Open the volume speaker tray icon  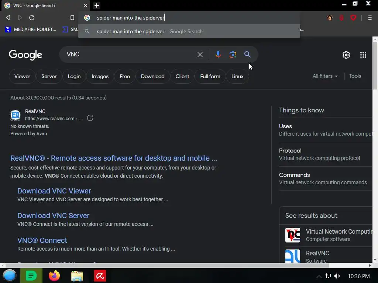(337, 276)
